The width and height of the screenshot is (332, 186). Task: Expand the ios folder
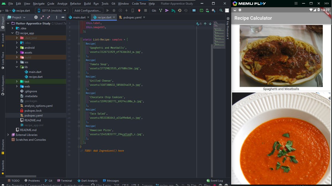[x=17, y=62]
